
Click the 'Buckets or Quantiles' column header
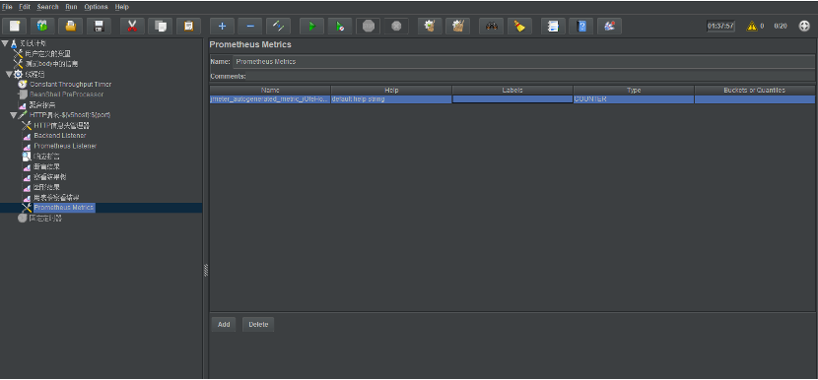pyautogui.click(x=754, y=91)
